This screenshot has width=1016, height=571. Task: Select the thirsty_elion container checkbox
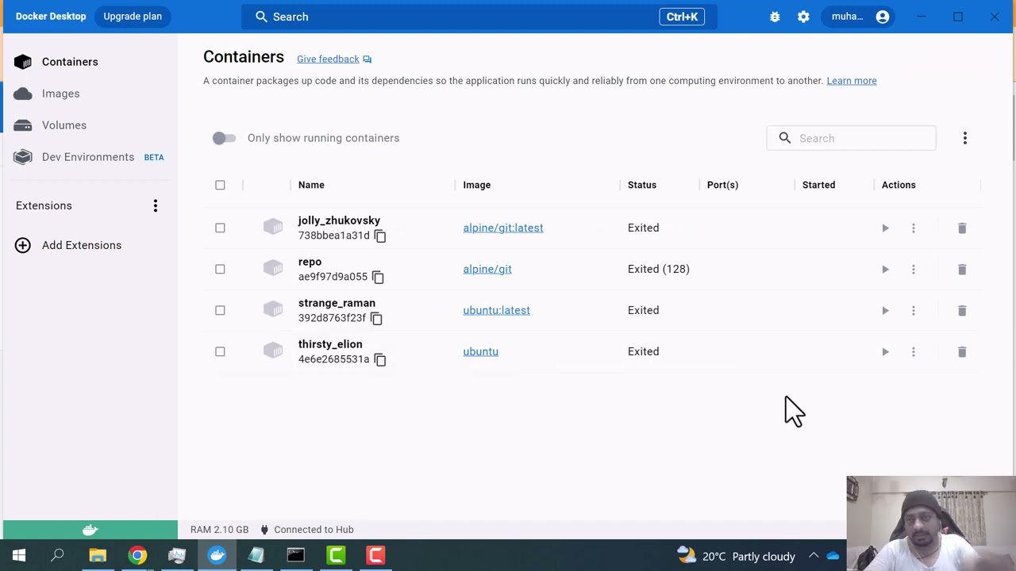(x=220, y=351)
